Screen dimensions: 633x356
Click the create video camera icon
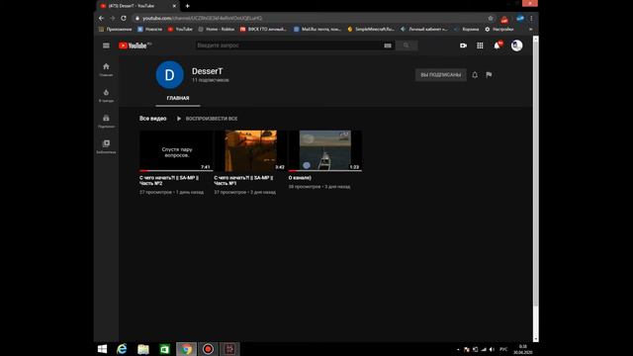click(463, 45)
